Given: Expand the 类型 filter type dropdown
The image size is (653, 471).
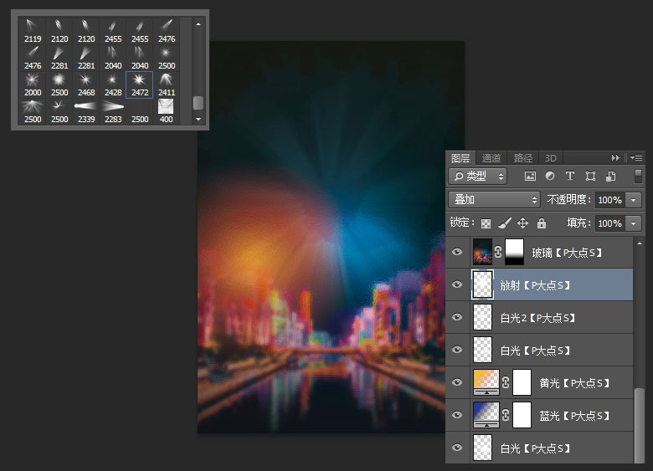Looking at the screenshot, I should (x=479, y=177).
